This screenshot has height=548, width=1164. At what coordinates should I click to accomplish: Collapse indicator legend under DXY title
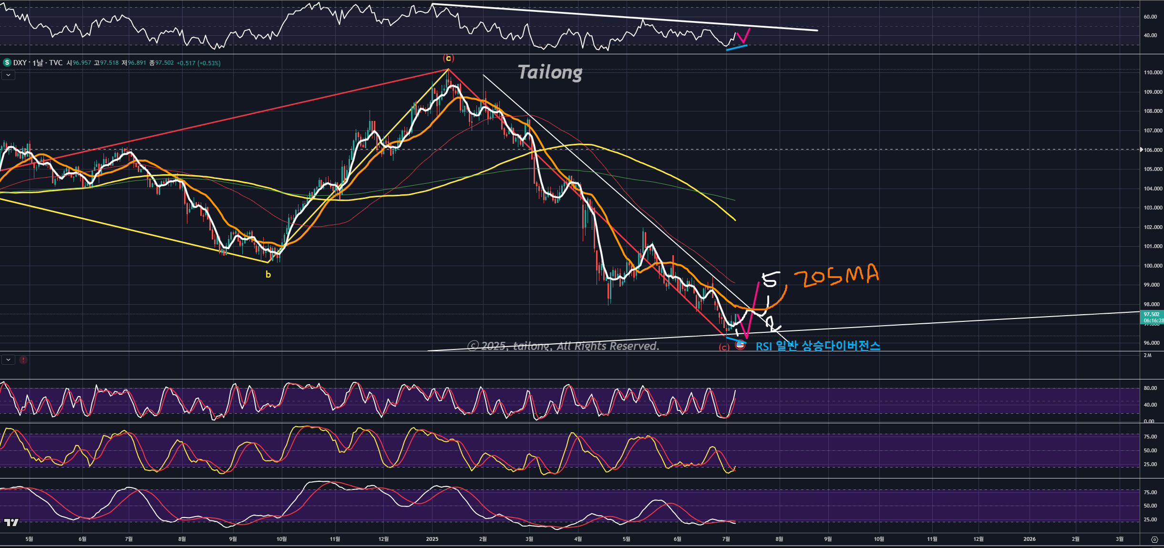tap(8, 75)
